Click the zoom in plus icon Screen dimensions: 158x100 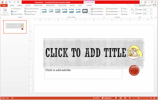pos(147,98)
